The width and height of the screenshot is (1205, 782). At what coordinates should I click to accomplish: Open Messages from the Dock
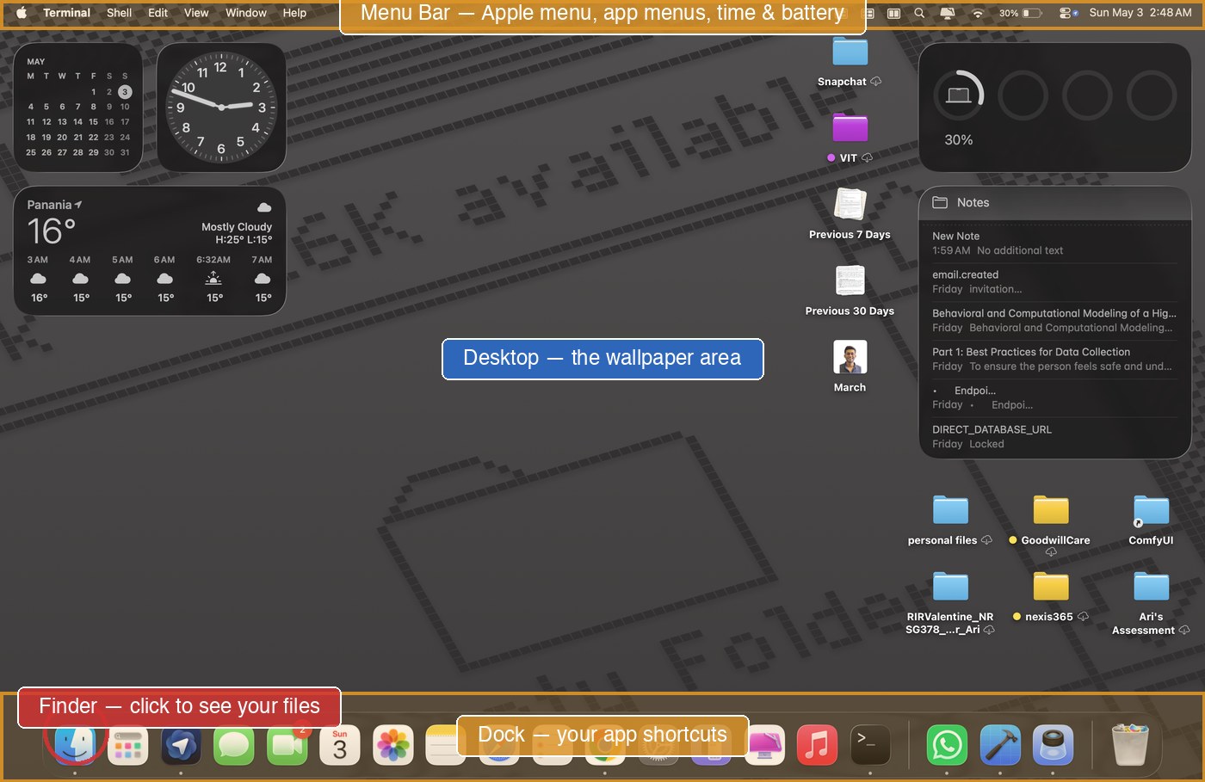pyautogui.click(x=234, y=745)
